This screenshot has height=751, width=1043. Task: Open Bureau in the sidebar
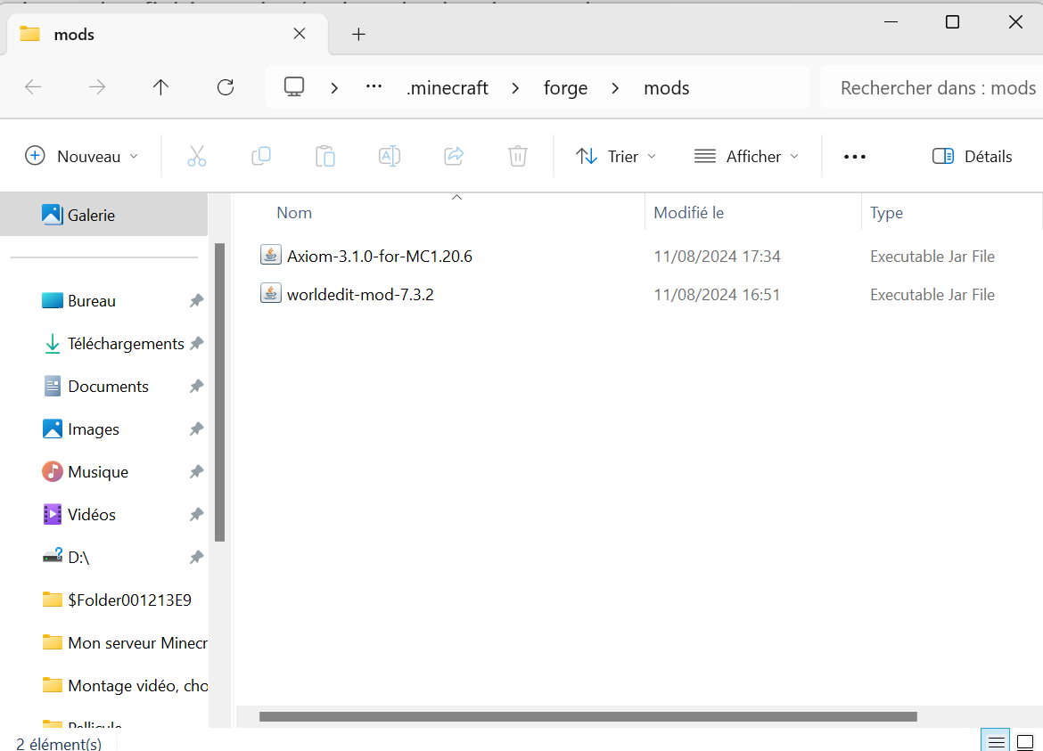[x=92, y=301]
